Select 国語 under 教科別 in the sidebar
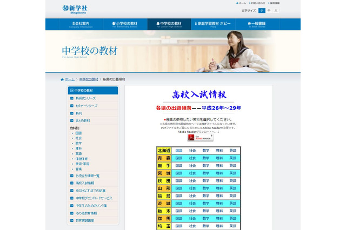346x230 pixels. pyautogui.click(x=78, y=133)
